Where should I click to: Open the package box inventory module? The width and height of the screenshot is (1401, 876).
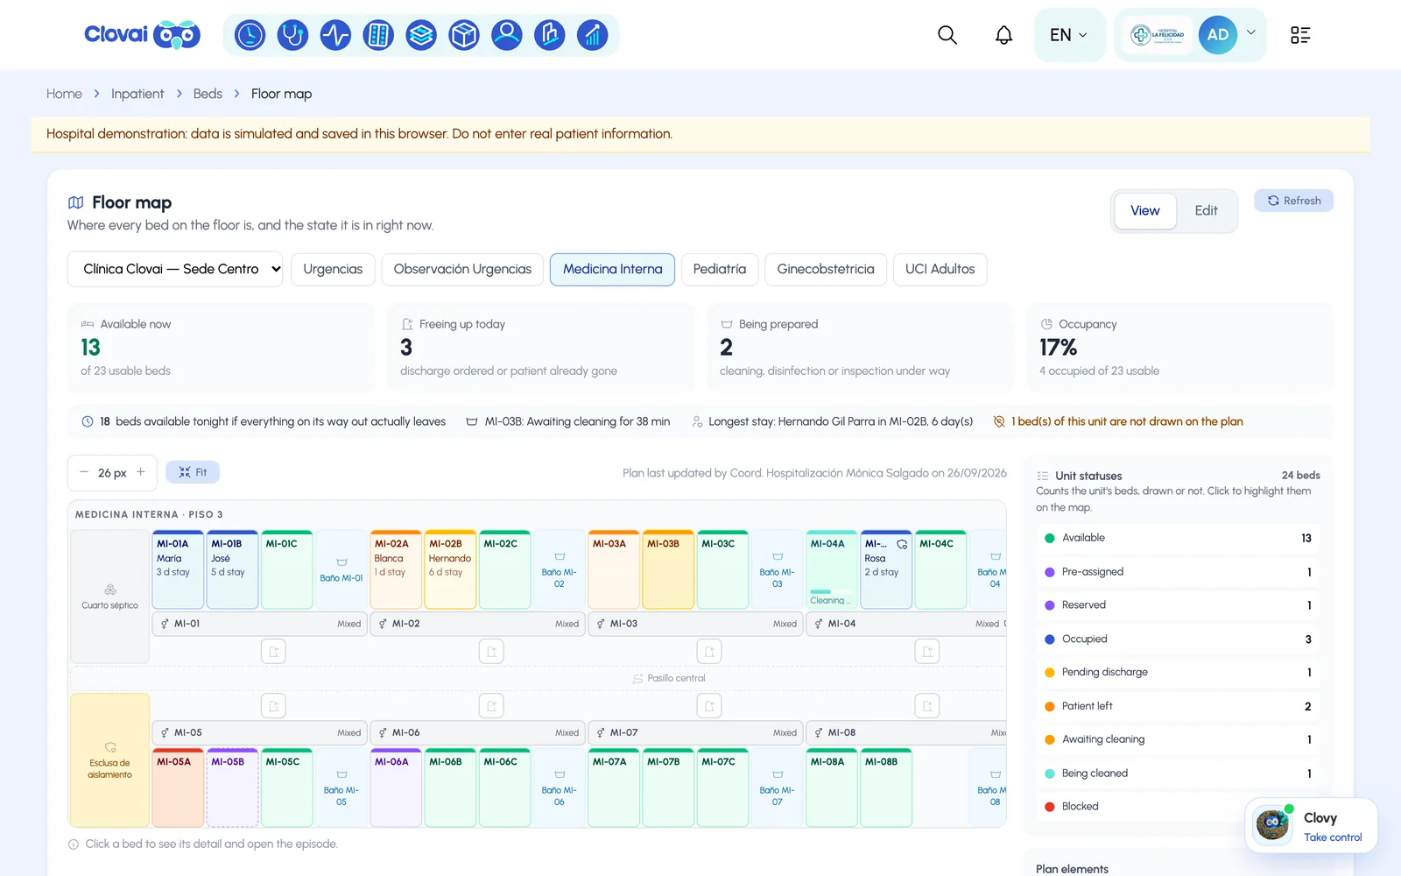[x=464, y=35]
